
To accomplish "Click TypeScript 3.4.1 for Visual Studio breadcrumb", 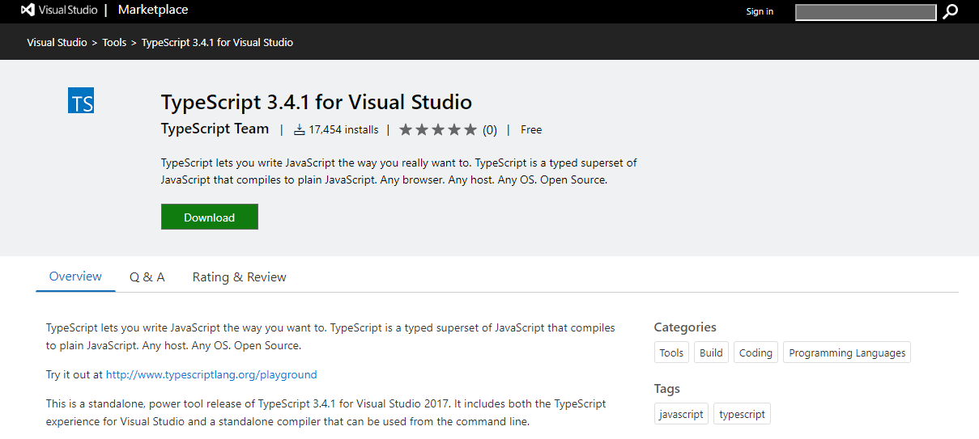I will click(x=217, y=42).
